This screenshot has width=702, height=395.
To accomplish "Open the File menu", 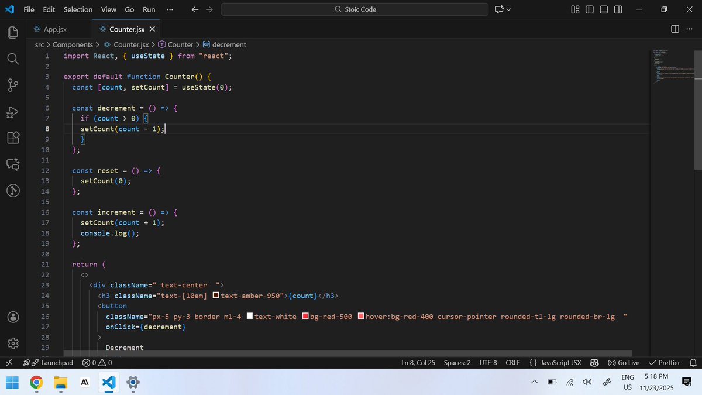I will [x=29, y=9].
